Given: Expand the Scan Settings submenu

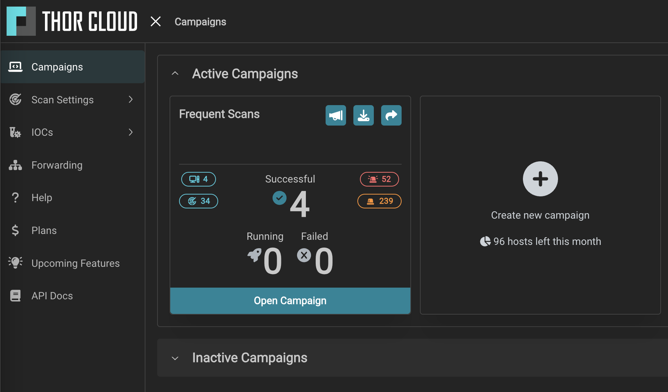Looking at the screenshot, I should [130, 100].
